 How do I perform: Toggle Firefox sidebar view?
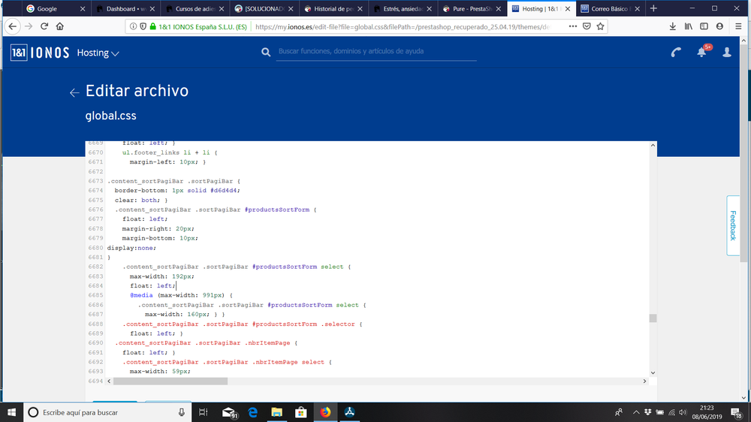click(x=704, y=26)
